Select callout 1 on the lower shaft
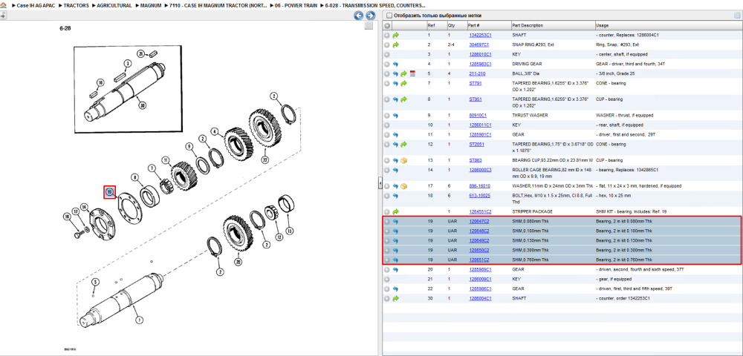Viewport: 743px width, 356px height. (139, 320)
